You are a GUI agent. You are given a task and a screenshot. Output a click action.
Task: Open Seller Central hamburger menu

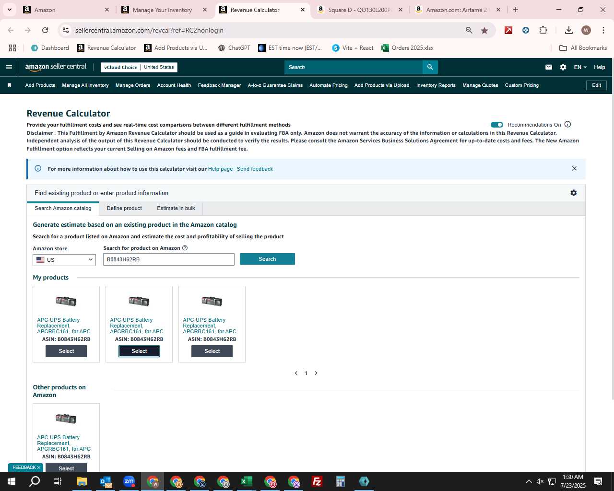pos(9,67)
